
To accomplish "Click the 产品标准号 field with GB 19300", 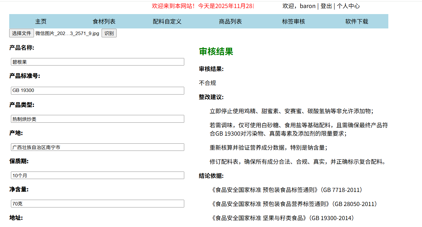I will point(98,91).
